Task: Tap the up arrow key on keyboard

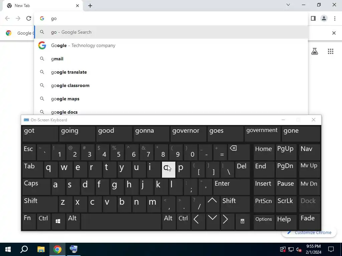Action: pyautogui.click(x=212, y=204)
